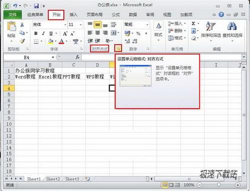250x191 pixels.
Task: Click the Insert Function fx button
Action: pos(77,57)
